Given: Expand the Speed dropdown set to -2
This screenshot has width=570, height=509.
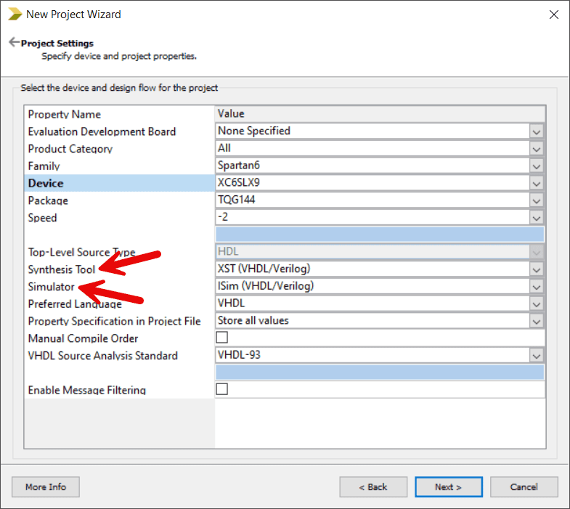Looking at the screenshot, I should coord(537,217).
